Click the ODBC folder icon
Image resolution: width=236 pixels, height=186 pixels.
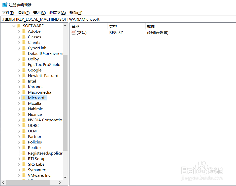pyautogui.click(x=24, y=125)
